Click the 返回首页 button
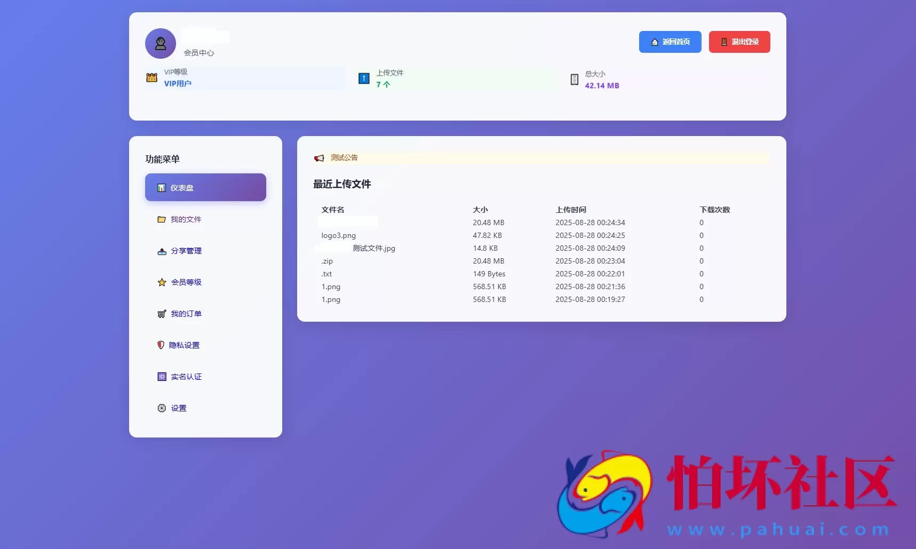 click(670, 42)
